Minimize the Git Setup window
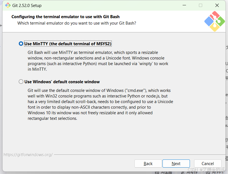228x174 pixels. (x=184, y=5)
